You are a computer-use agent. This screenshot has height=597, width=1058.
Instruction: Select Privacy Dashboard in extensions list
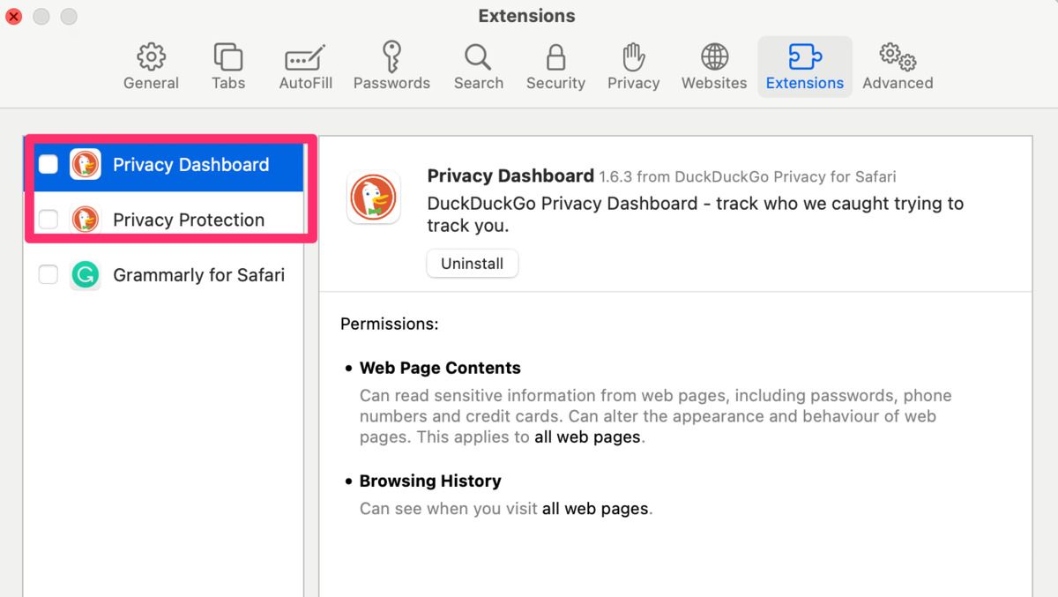[x=164, y=165]
